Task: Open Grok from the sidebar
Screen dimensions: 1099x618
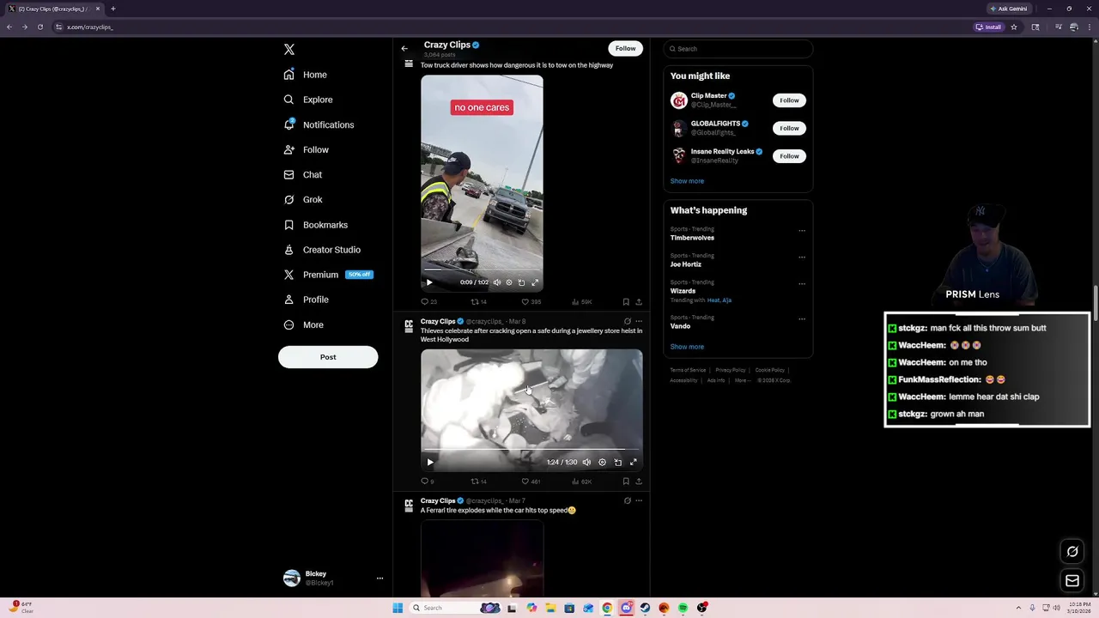Action: tap(303, 199)
